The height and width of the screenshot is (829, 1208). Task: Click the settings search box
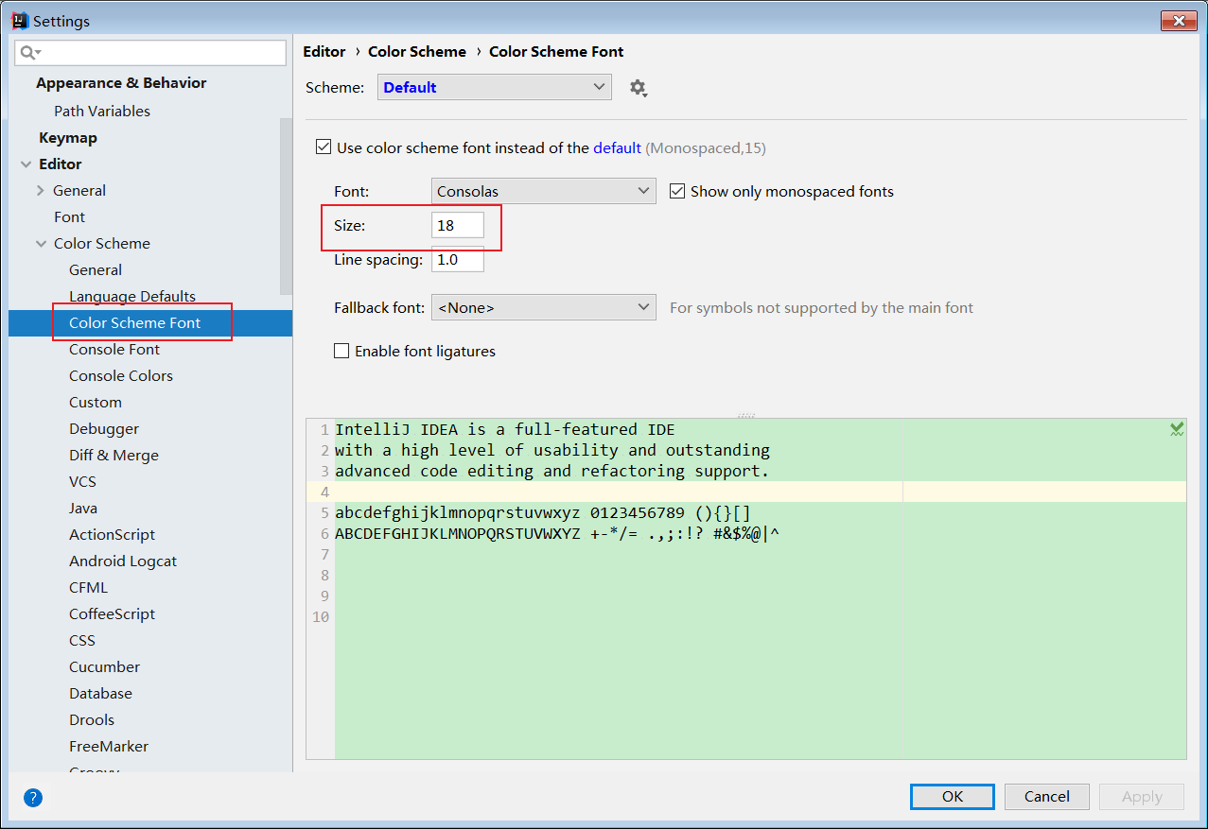pyautogui.click(x=150, y=53)
